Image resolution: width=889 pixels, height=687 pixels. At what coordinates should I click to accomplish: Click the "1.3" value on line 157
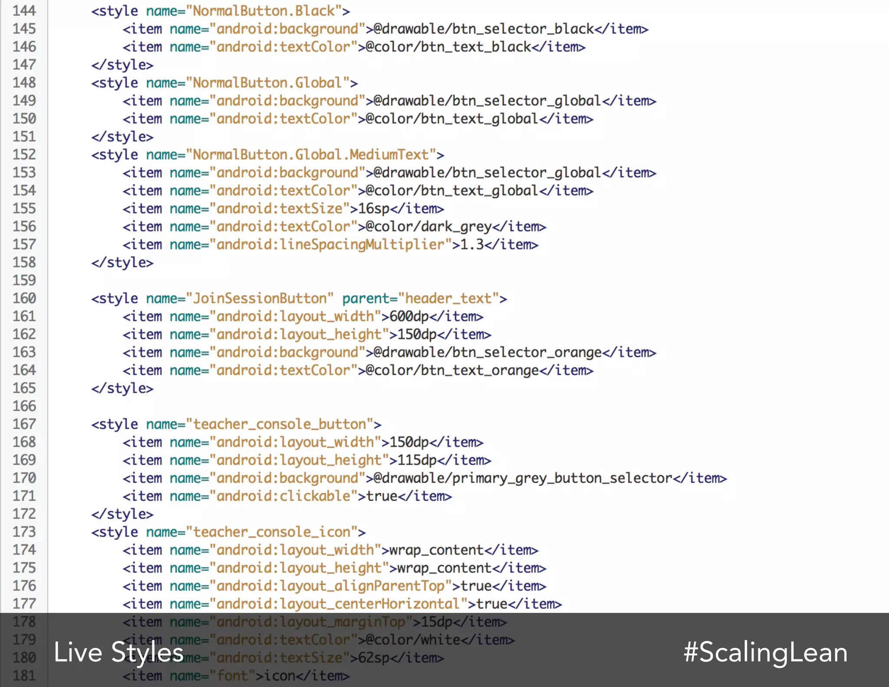pos(472,244)
